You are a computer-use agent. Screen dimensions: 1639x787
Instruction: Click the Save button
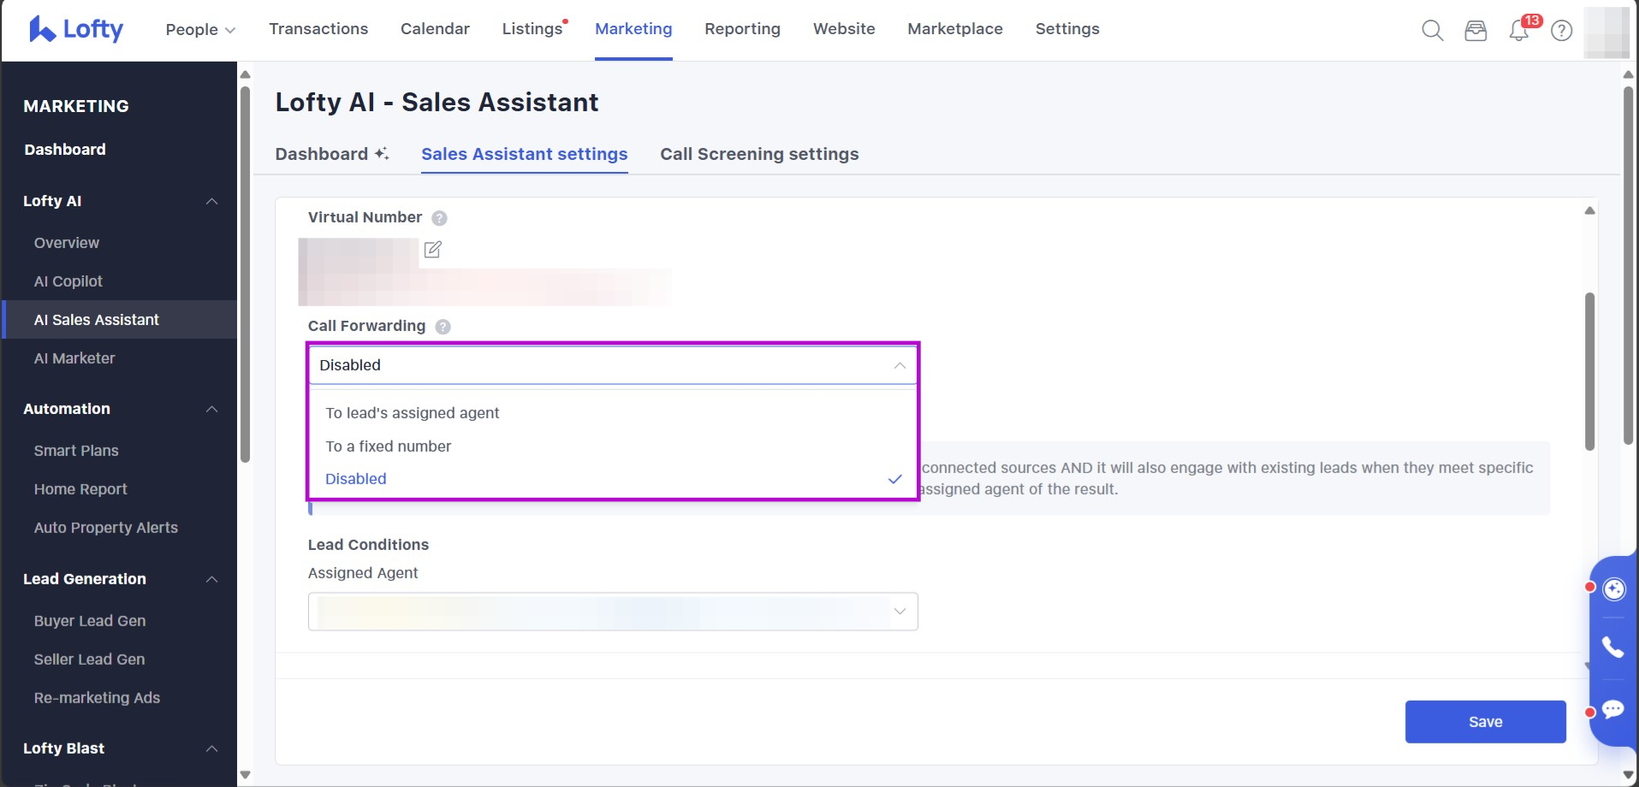(x=1485, y=722)
